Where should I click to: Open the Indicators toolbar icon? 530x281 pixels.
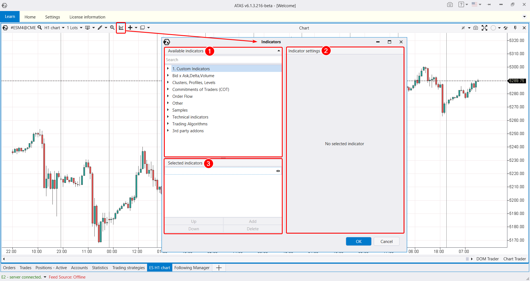click(121, 28)
